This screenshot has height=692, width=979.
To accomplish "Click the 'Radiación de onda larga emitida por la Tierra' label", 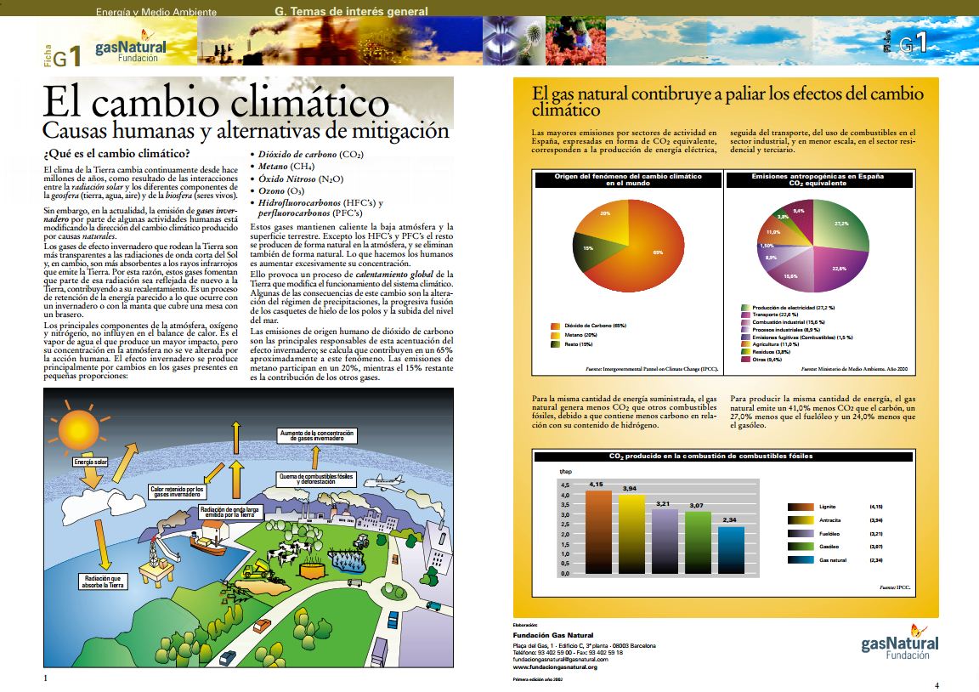I will (x=232, y=513).
